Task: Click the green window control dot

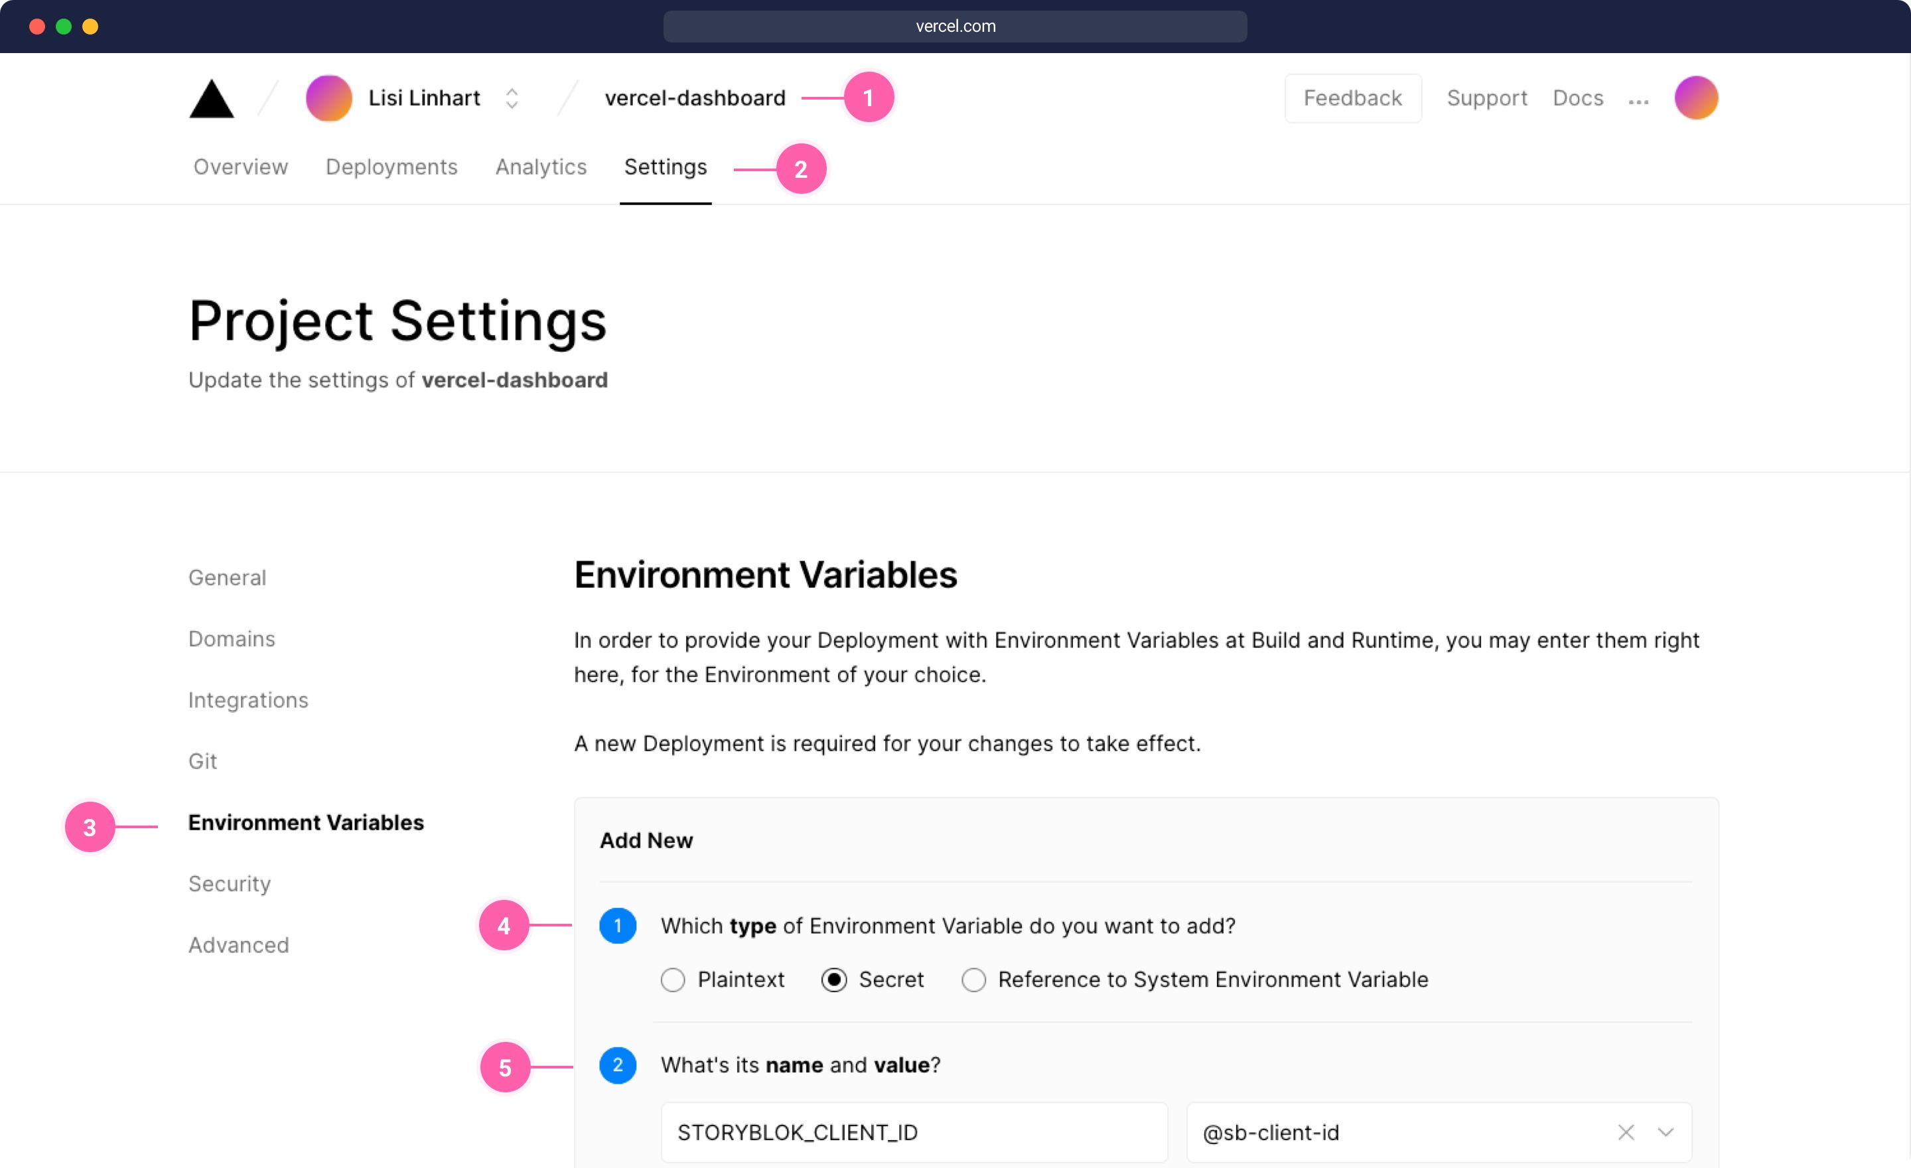Action: pos(64,27)
